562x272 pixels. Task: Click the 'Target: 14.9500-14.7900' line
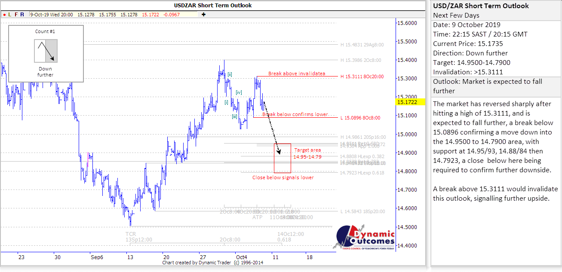[x=472, y=63]
